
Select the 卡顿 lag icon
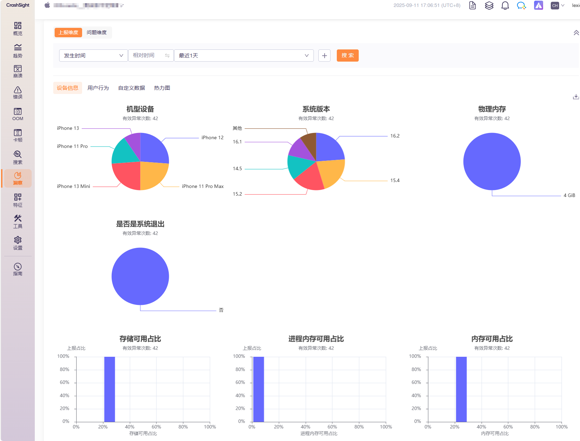tap(18, 135)
